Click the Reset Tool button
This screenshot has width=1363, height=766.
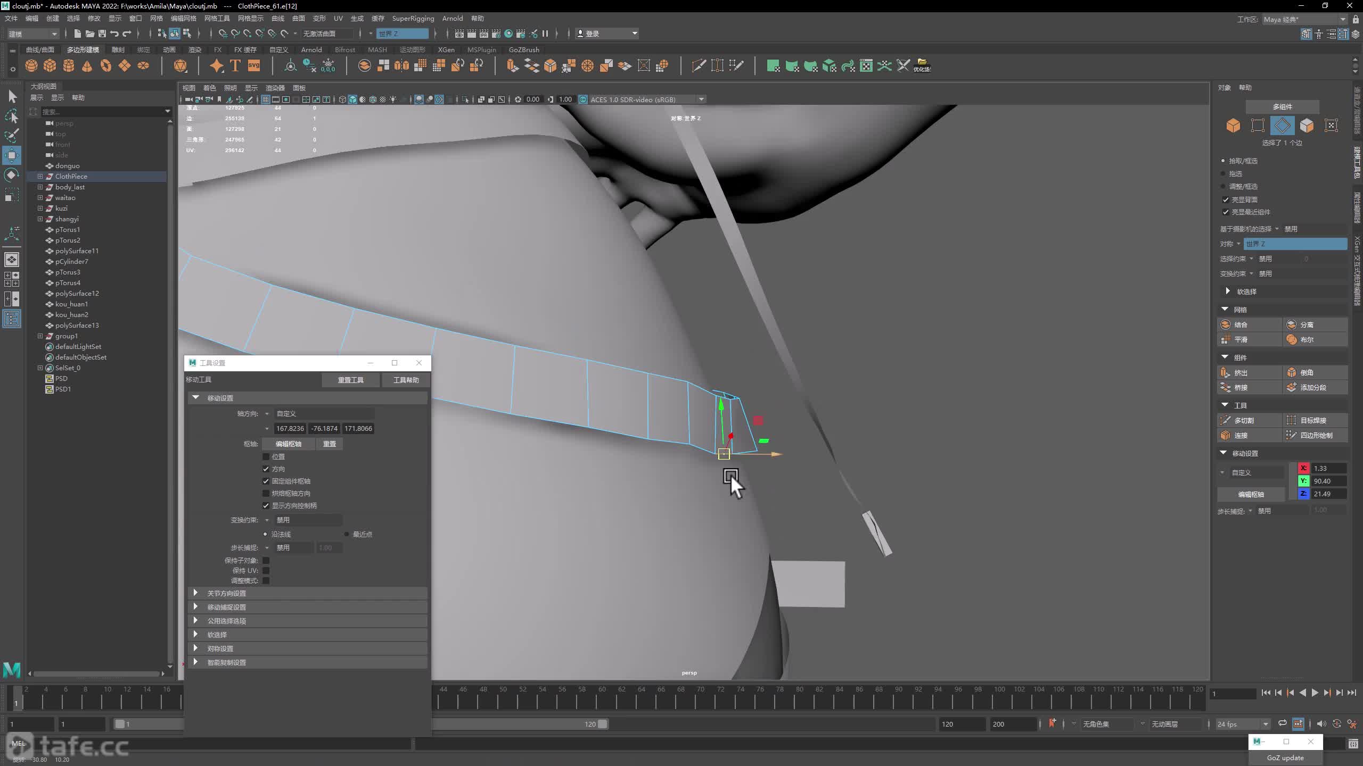pos(351,380)
